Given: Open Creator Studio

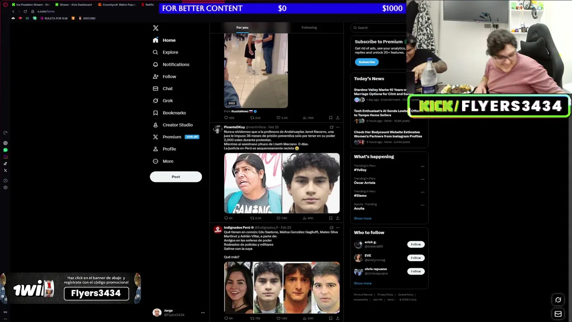Looking at the screenshot, I should 173,125.
